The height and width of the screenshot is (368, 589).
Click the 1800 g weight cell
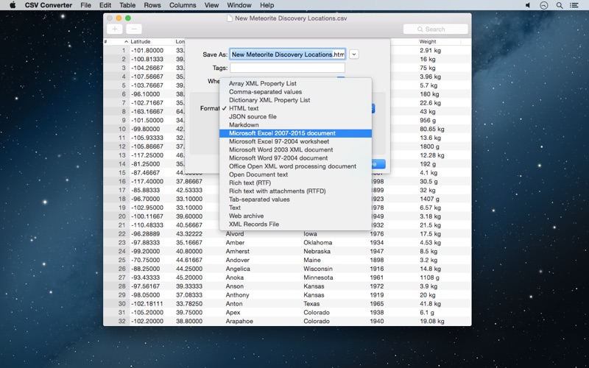(x=429, y=146)
